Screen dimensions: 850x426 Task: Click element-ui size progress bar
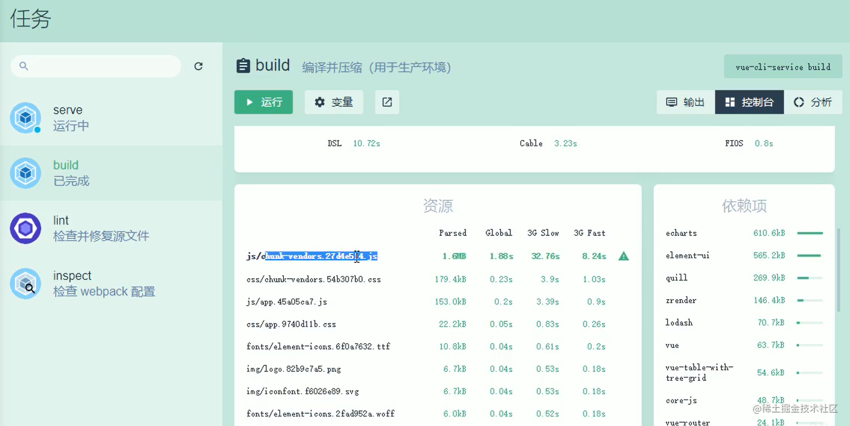[x=810, y=255]
